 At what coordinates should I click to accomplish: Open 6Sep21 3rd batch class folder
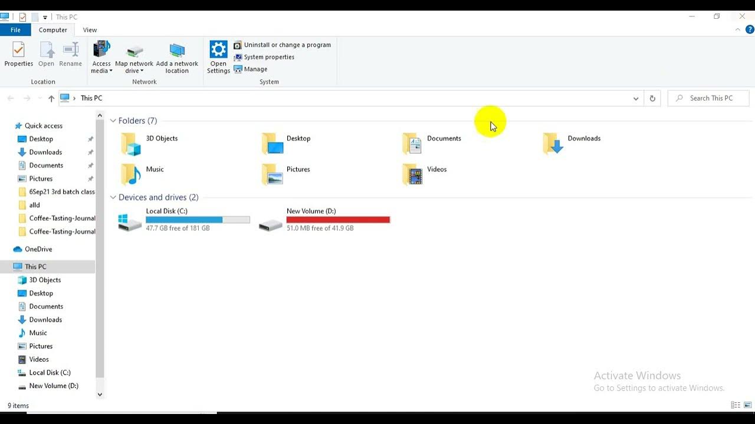pos(57,192)
